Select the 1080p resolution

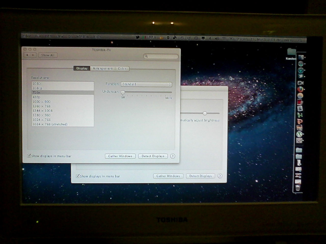63,88
